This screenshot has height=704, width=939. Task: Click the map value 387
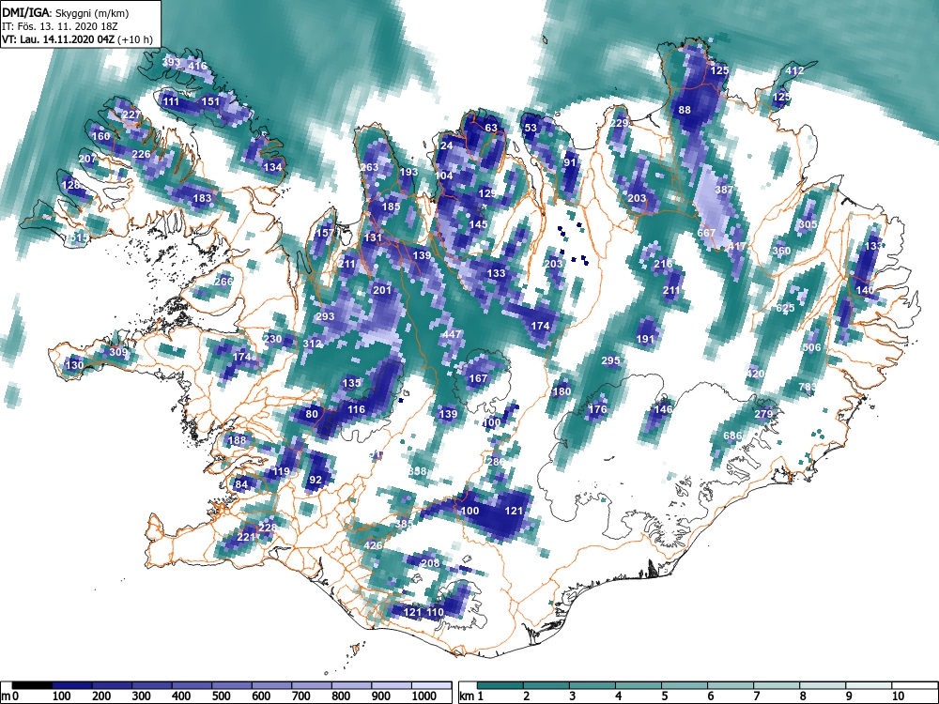pos(724,190)
